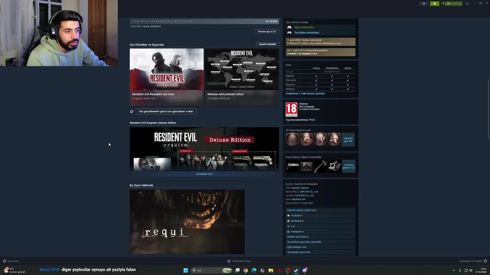The image size is (490, 275).
Task: Click the Tümüne göz at (2) button
Action: pos(267,32)
